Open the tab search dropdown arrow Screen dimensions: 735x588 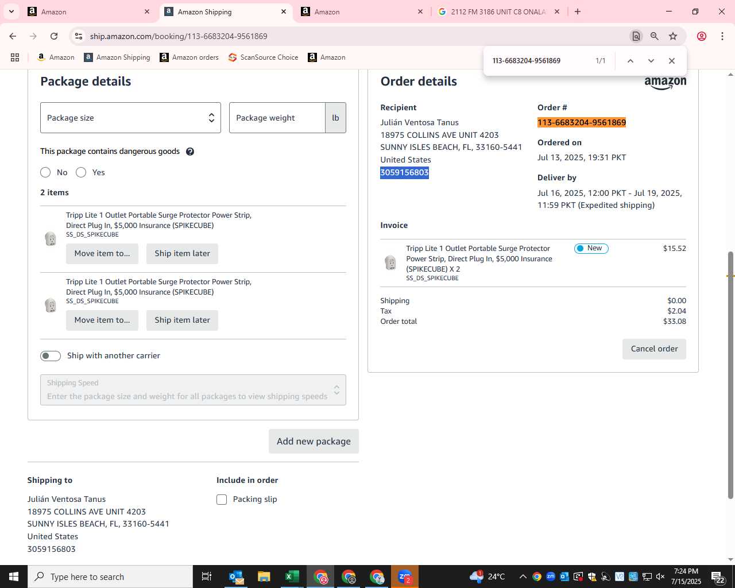click(11, 11)
